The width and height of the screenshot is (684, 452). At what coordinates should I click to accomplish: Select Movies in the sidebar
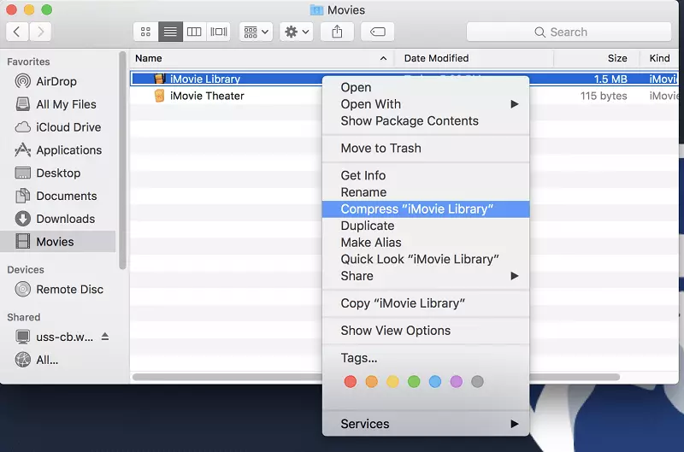point(57,242)
